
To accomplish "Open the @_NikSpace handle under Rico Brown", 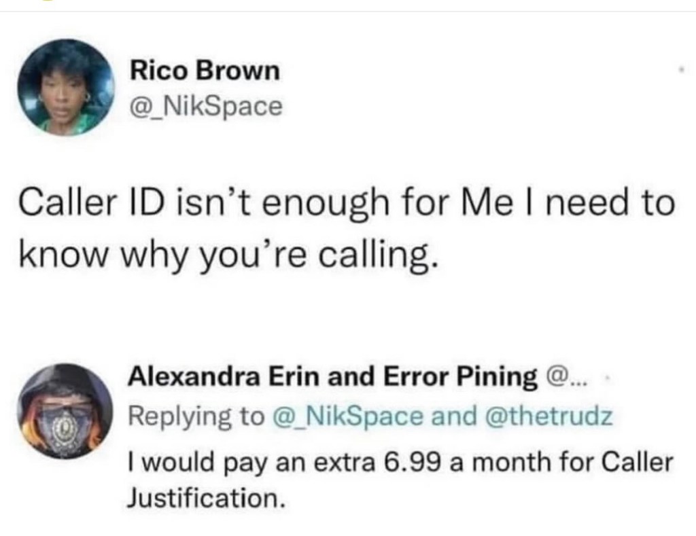I will point(205,105).
